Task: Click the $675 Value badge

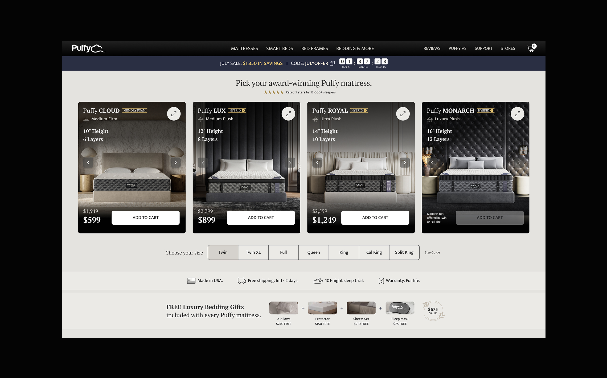Action: pos(433,311)
